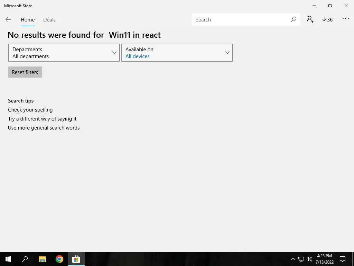This screenshot has height=266, width=354.
Task: Restore down the Microsoft Store window
Action: [x=330, y=6]
